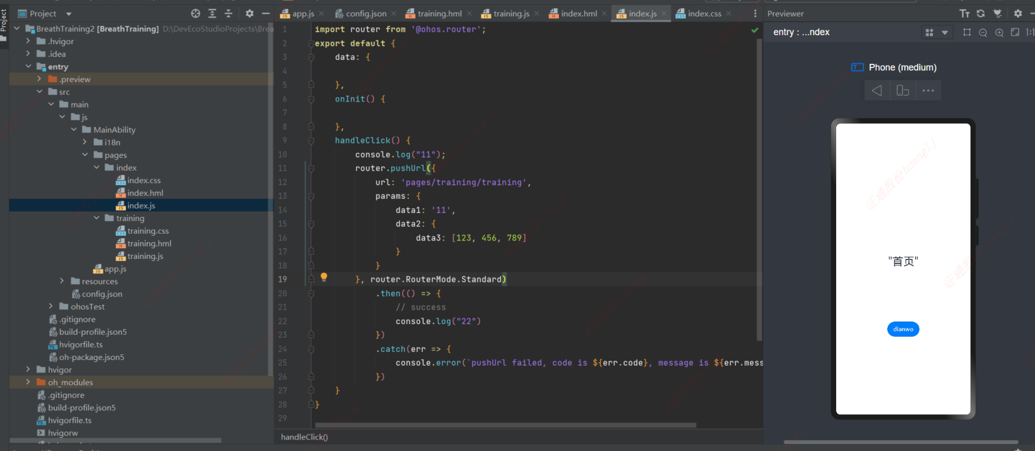Click the editor vertical scrollbar
This screenshot has width=1035, height=451.
pos(760,189)
